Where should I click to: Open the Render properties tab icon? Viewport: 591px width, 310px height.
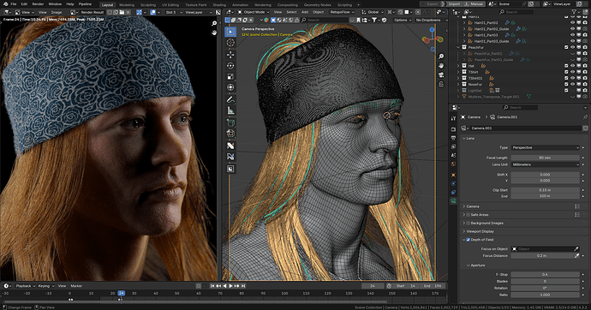point(453,129)
